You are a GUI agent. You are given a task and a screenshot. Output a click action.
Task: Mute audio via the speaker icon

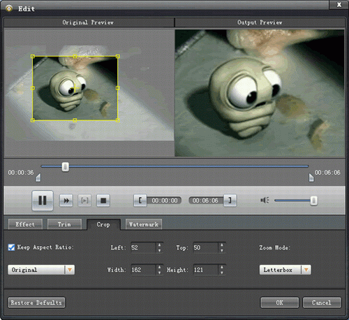tap(265, 200)
